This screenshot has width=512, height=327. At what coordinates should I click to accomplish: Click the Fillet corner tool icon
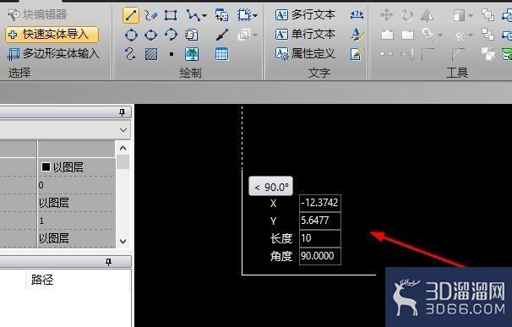coord(428,54)
